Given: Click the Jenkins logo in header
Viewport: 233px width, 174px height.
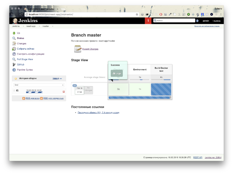Looking at the screenshot, I should (25, 21).
